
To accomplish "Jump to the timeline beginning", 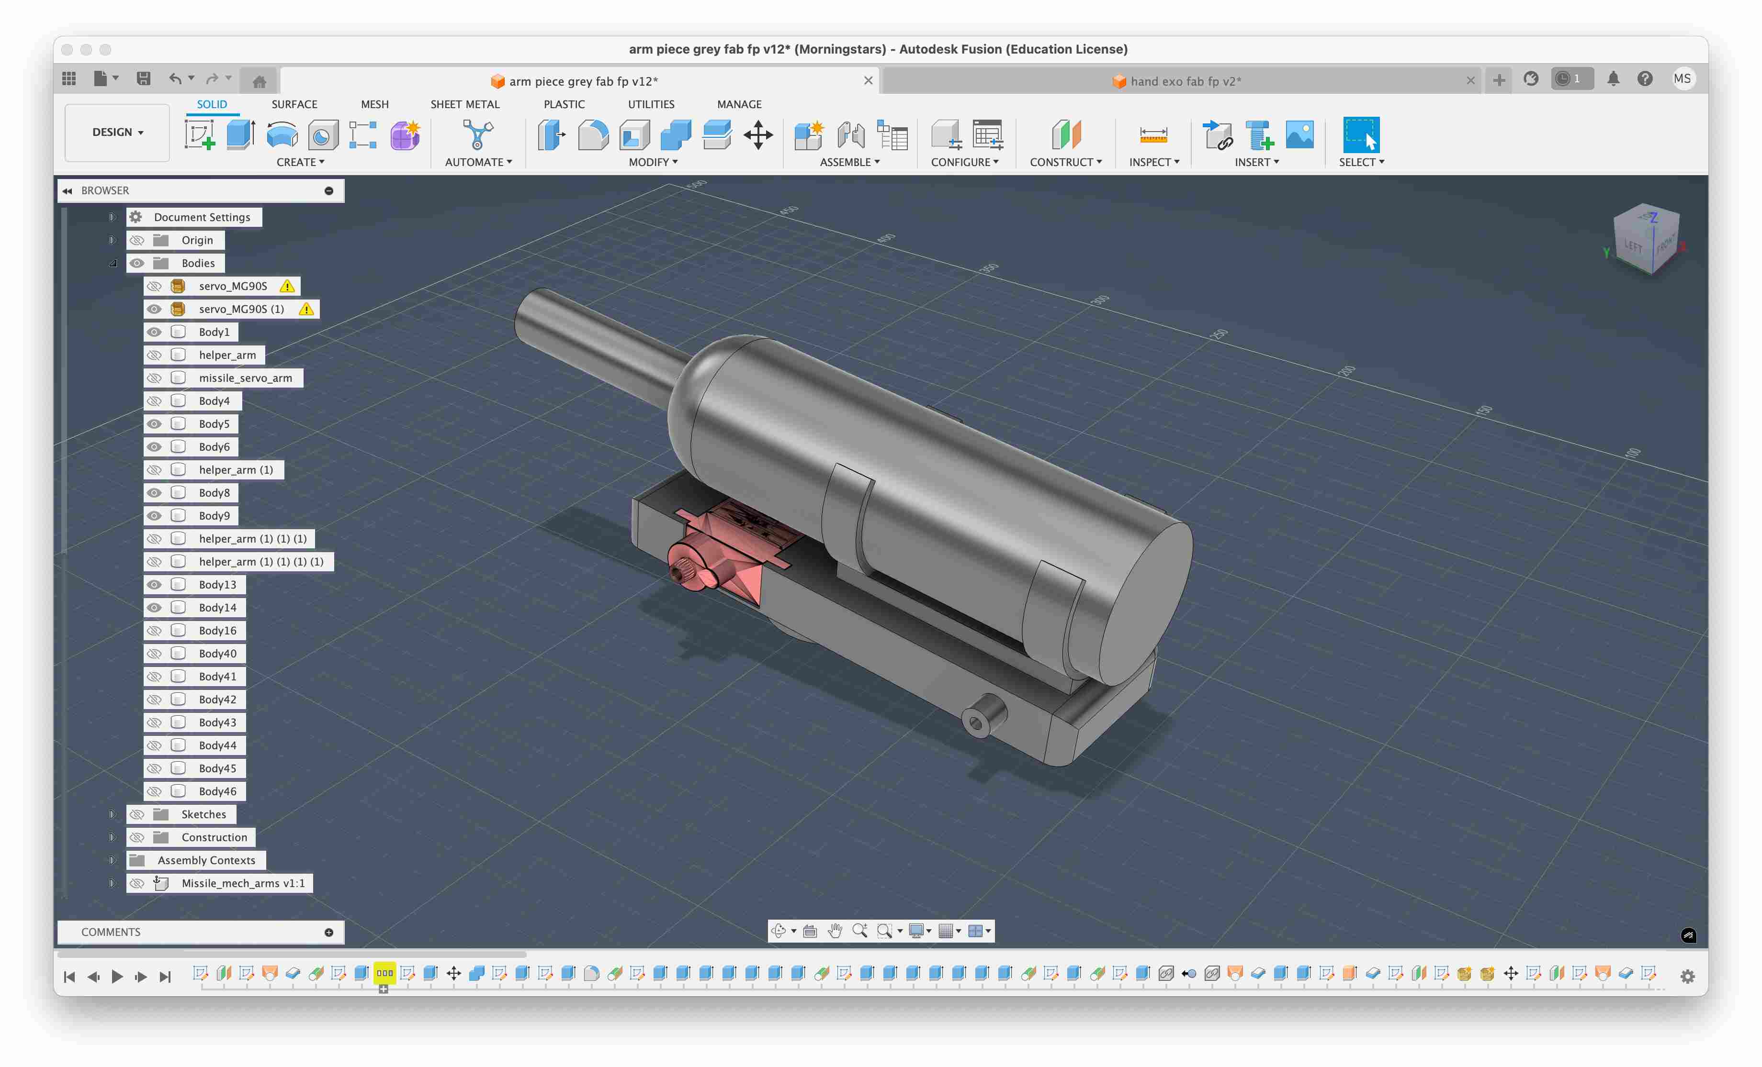I will click(x=69, y=976).
